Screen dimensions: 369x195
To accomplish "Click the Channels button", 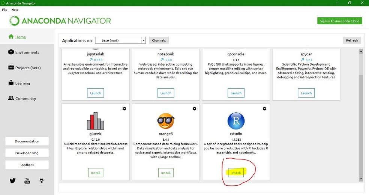I will coord(159,40).
